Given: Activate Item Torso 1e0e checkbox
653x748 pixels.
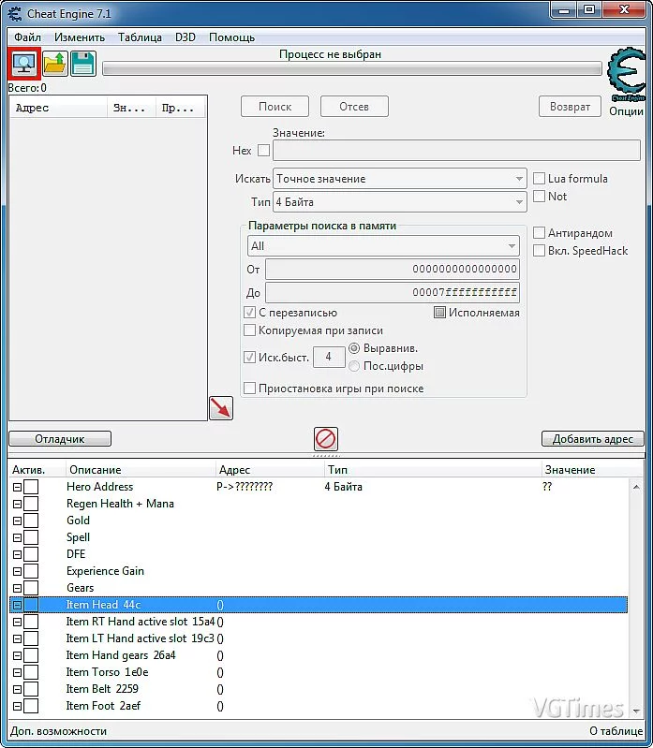Looking at the screenshot, I should pos(31,672).
